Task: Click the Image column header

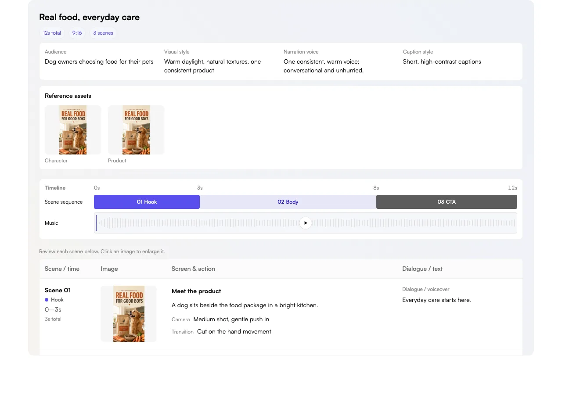Action: pyautogui.click(x=109, y=269)
